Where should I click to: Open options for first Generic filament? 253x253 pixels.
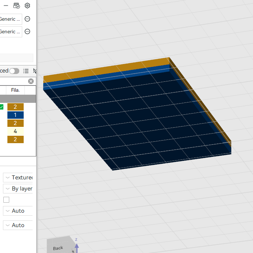coord(27,19)
